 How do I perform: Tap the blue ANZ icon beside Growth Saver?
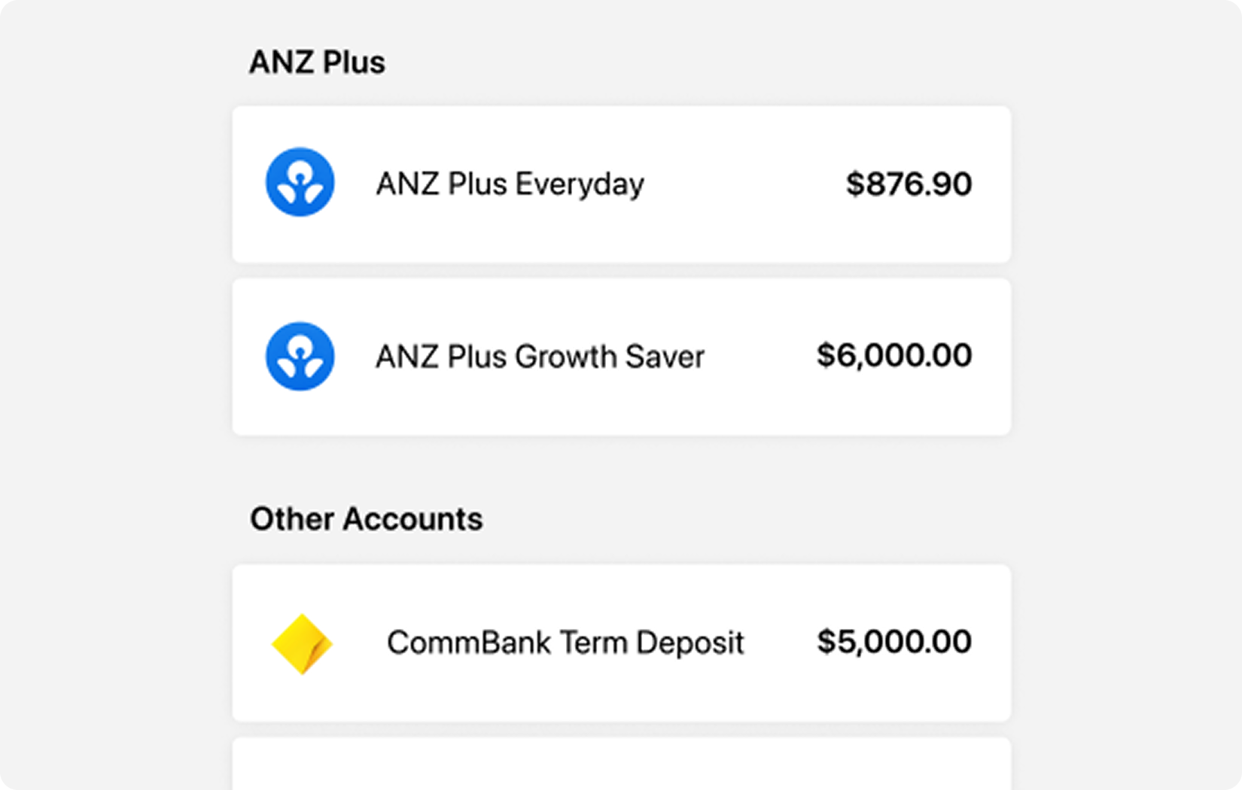(300, 356)
